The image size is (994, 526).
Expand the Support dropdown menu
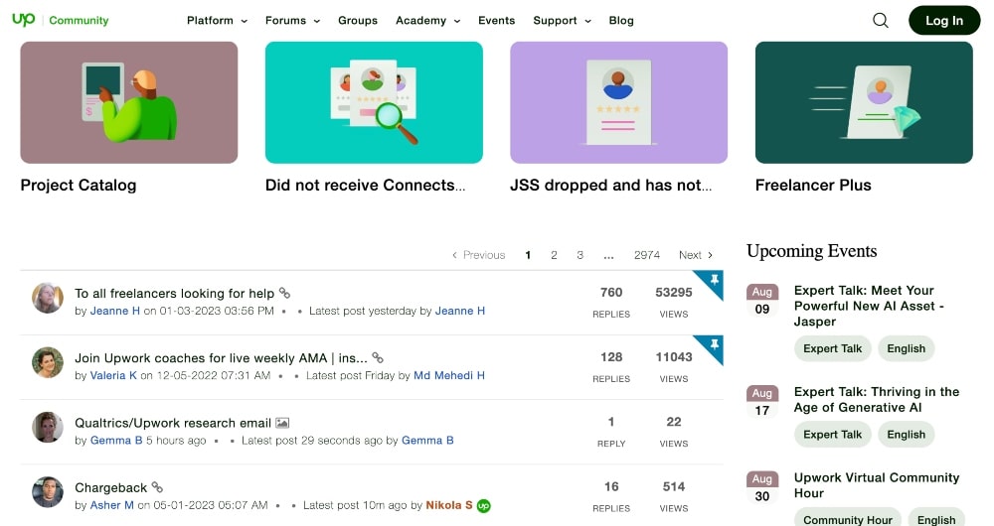[x=562, y=20]
